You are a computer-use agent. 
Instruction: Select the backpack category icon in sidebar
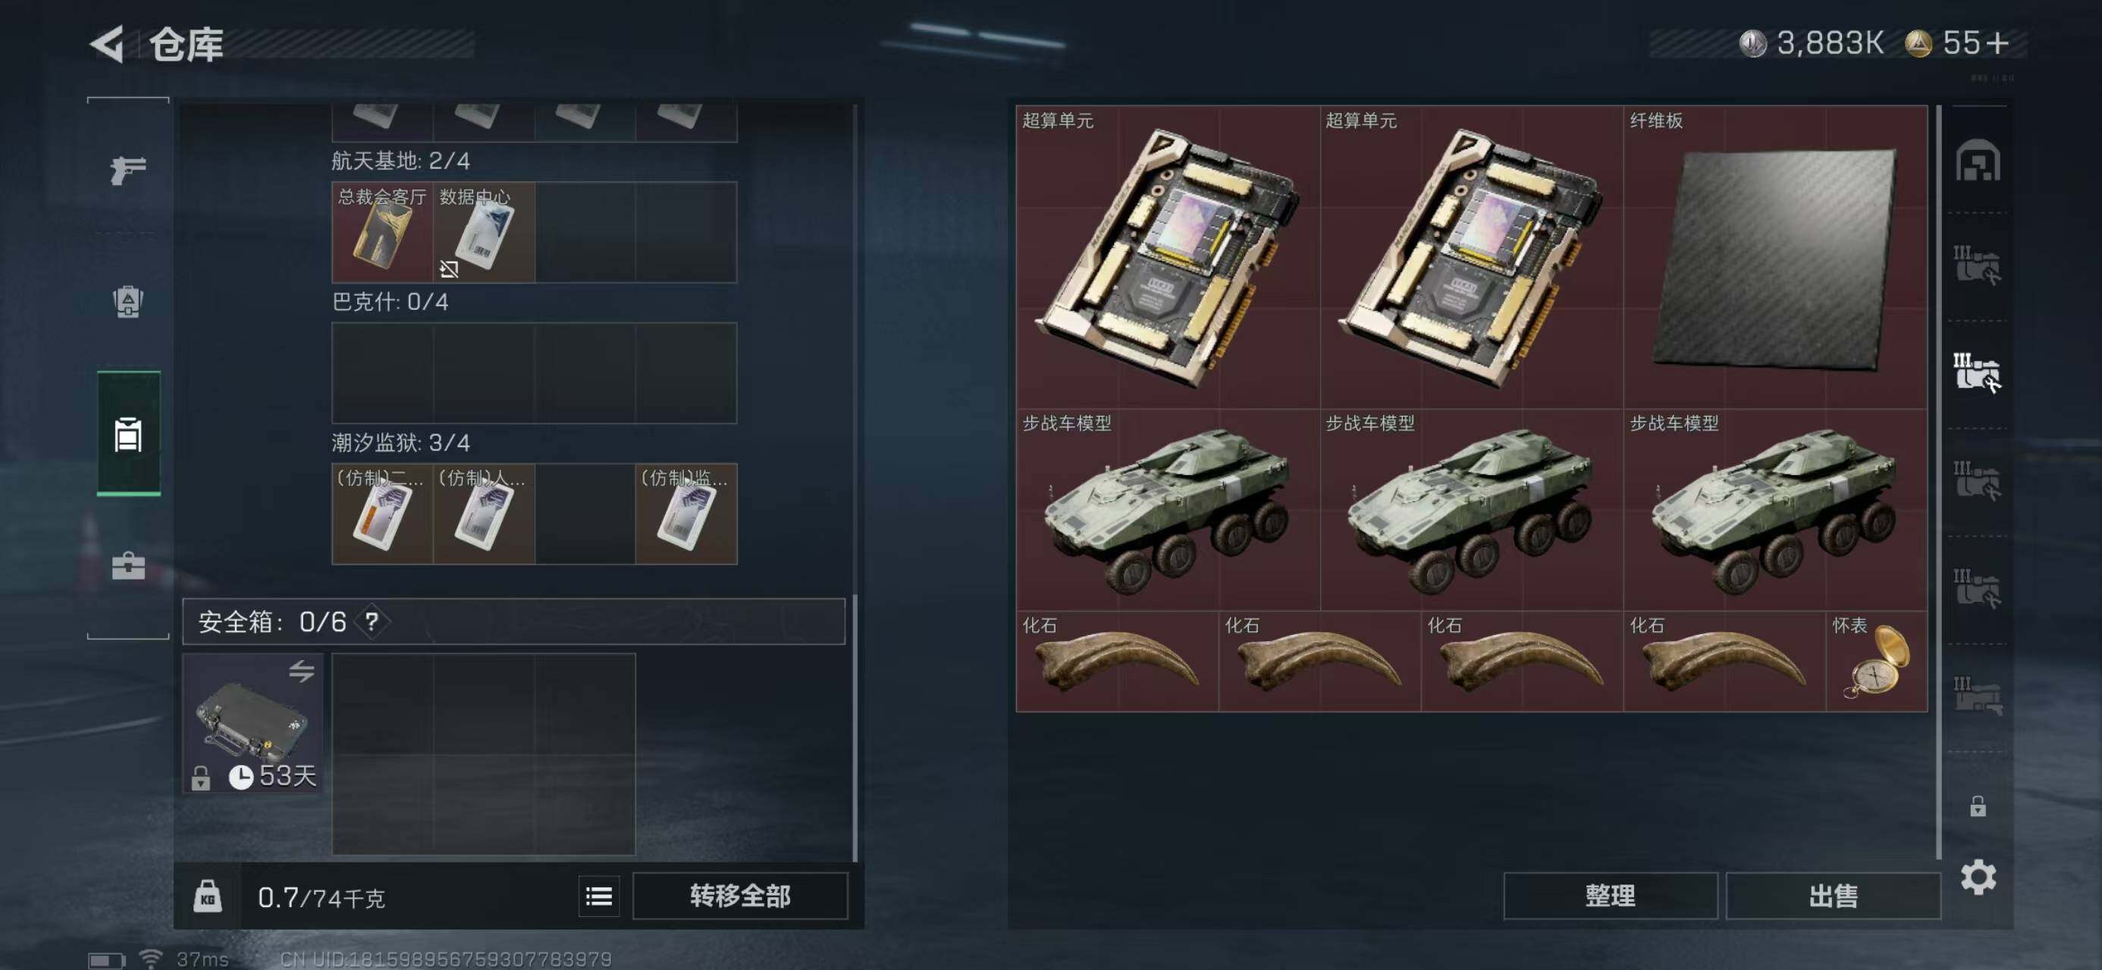[x=128, y=301]
